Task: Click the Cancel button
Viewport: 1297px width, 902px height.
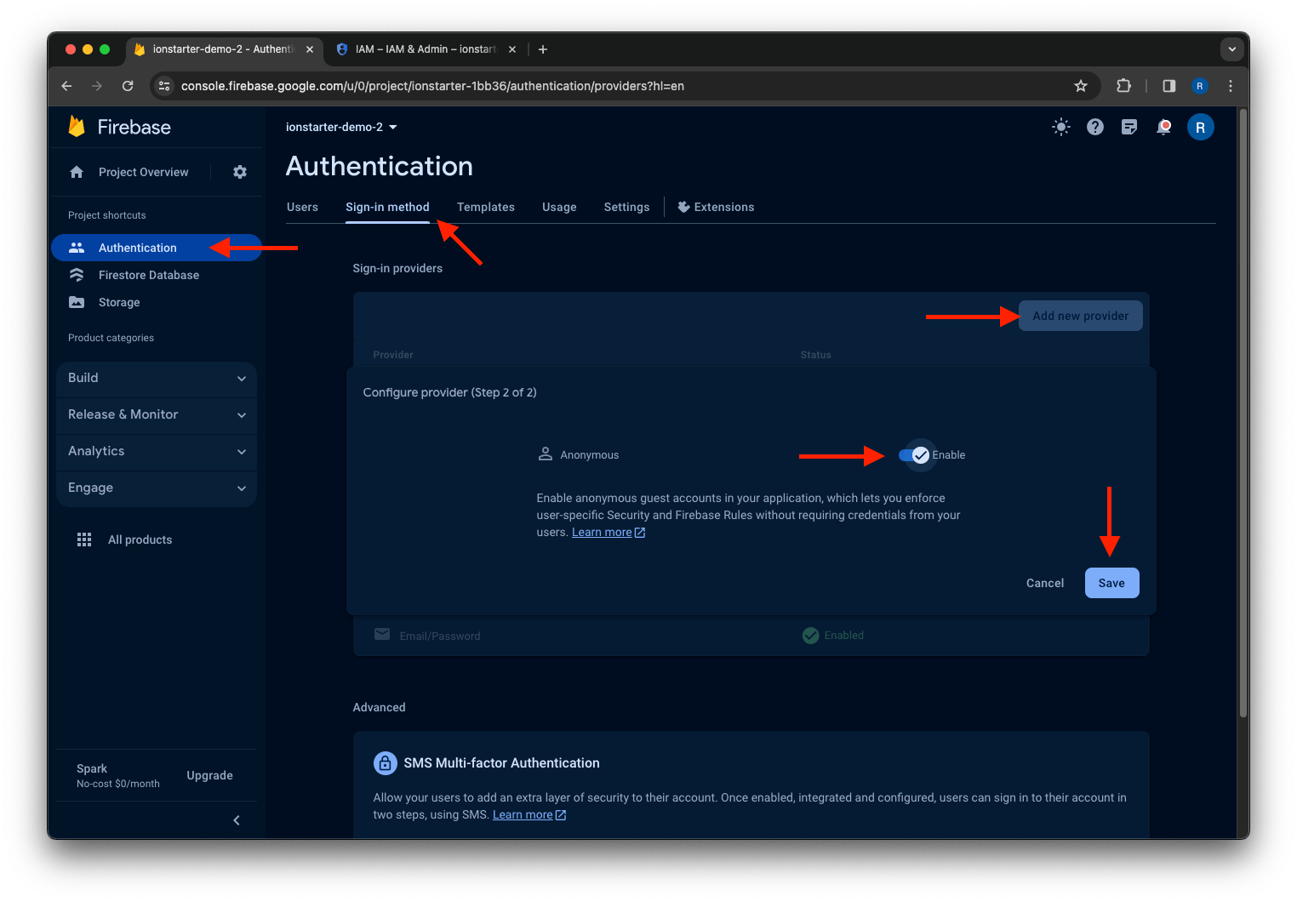Action: 1045,583
